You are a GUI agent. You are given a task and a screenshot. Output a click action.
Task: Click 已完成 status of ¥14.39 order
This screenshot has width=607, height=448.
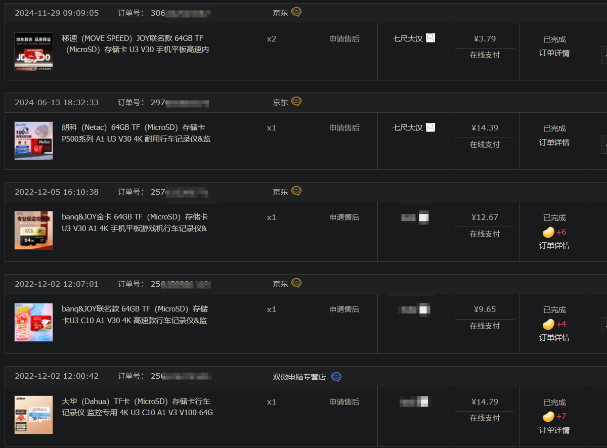point(554,128)
